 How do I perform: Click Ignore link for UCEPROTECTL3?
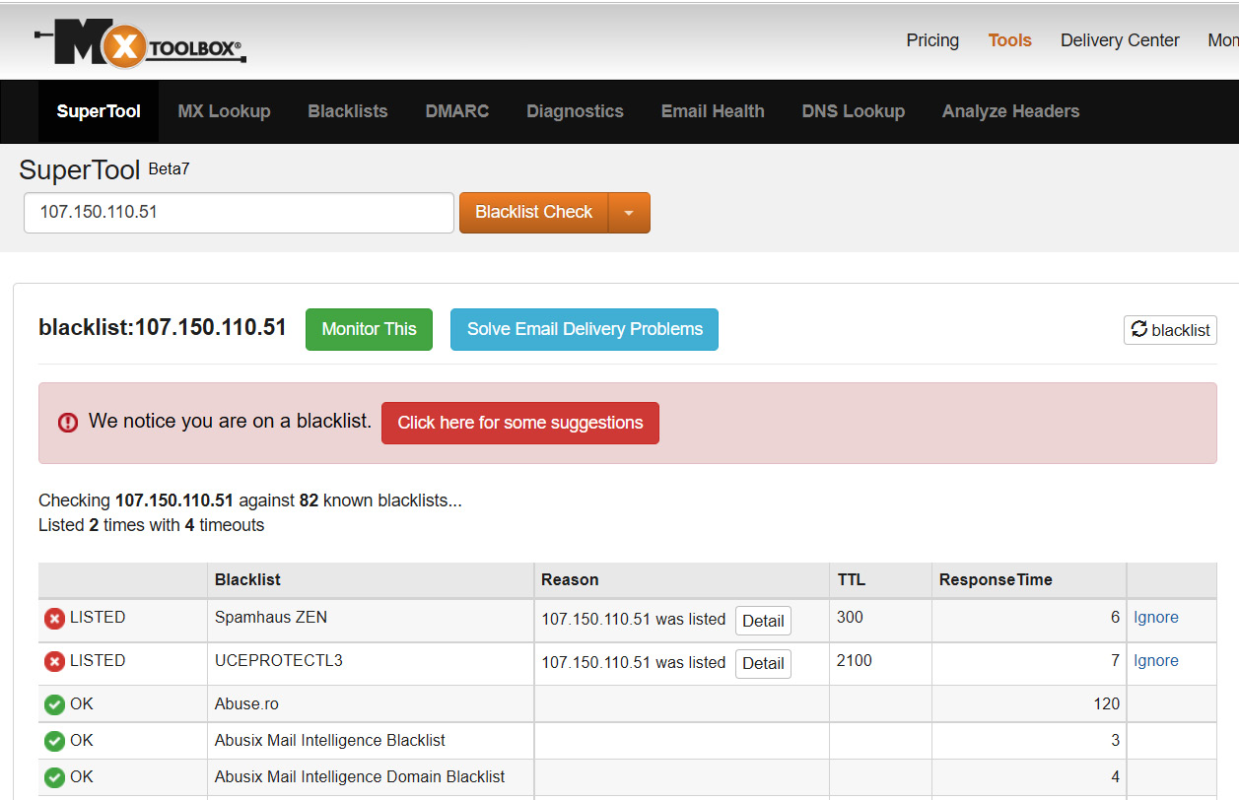[x=1156, y=661]
